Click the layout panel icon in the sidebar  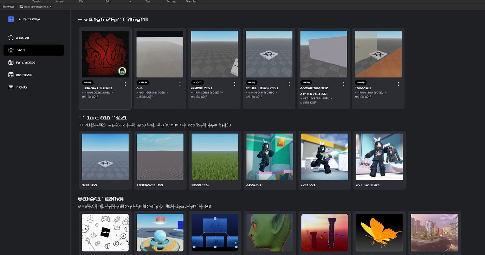(11, 74)
